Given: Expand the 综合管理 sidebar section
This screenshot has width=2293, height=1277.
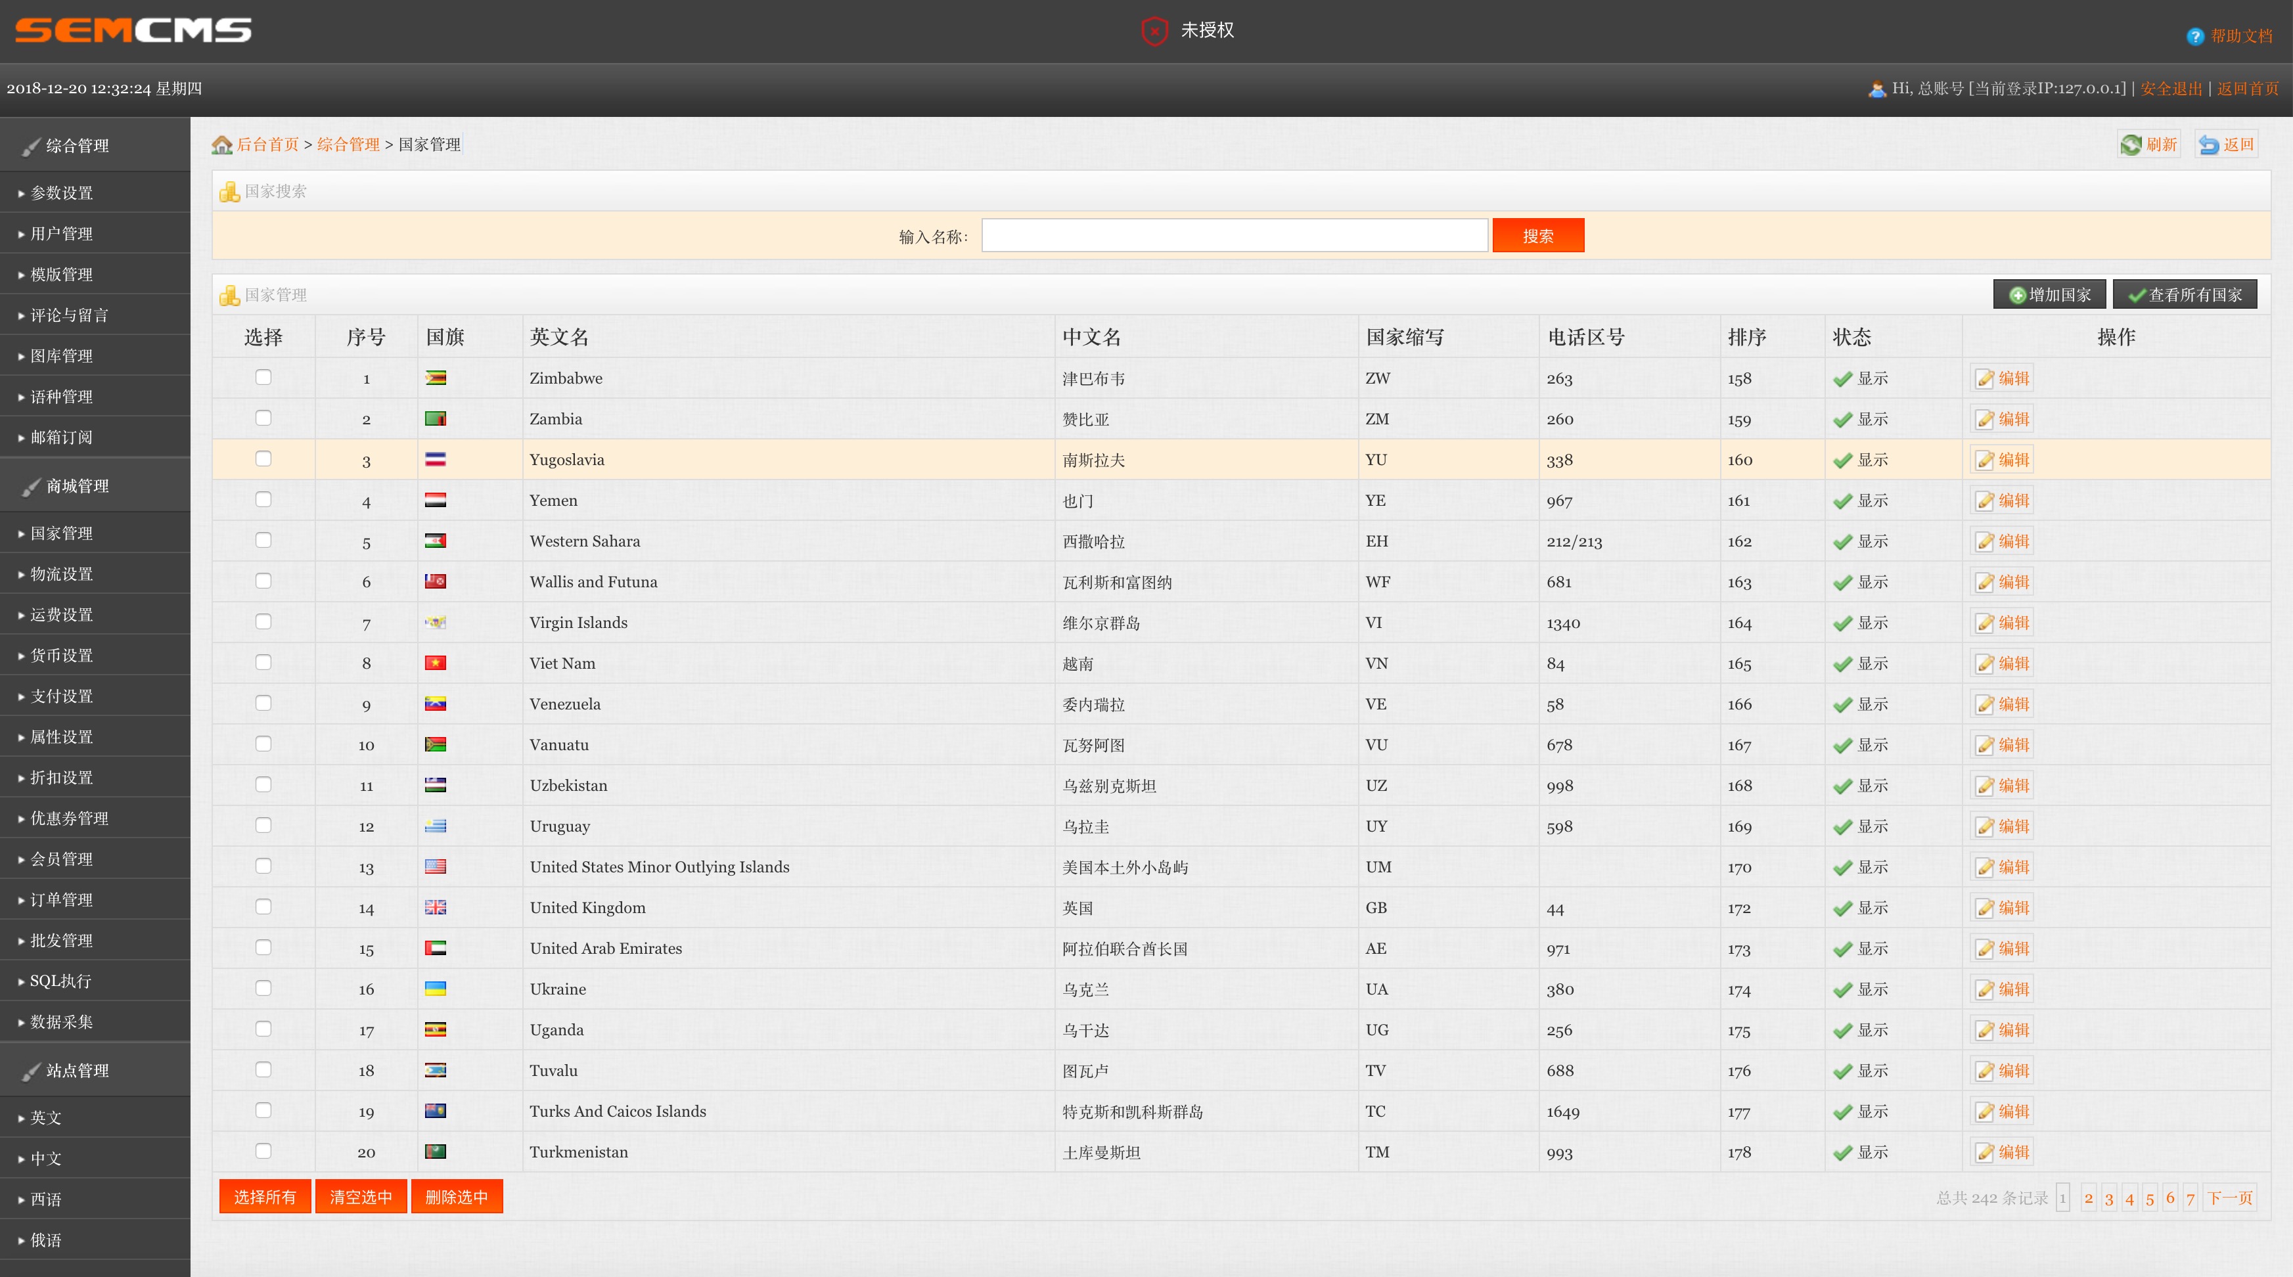Looking at the screenshot, I should (x=78, y=146).
